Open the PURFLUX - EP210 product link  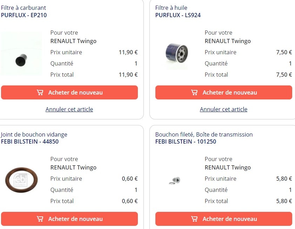pyautogui.click(x=24, y=15)
